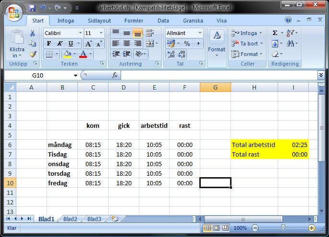Viewport: 329px width, 237px height.
Task: Toggle wrap text
Action: point(150,33)
